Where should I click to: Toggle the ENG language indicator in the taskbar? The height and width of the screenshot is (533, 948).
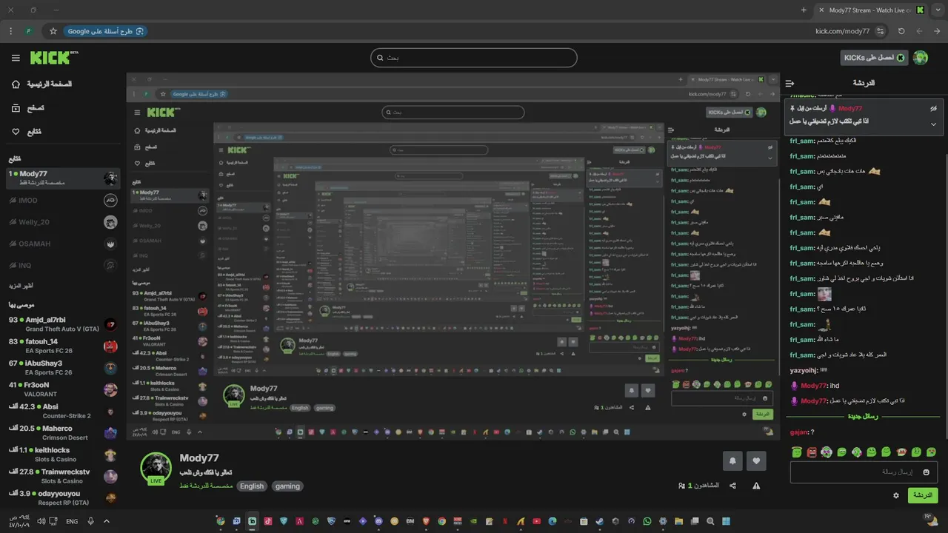coord(72,521)
